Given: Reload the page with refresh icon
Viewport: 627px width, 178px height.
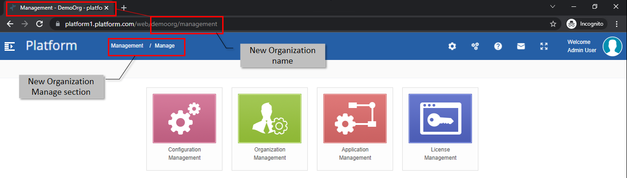Looking at the screenshot, I should [39, 24].
